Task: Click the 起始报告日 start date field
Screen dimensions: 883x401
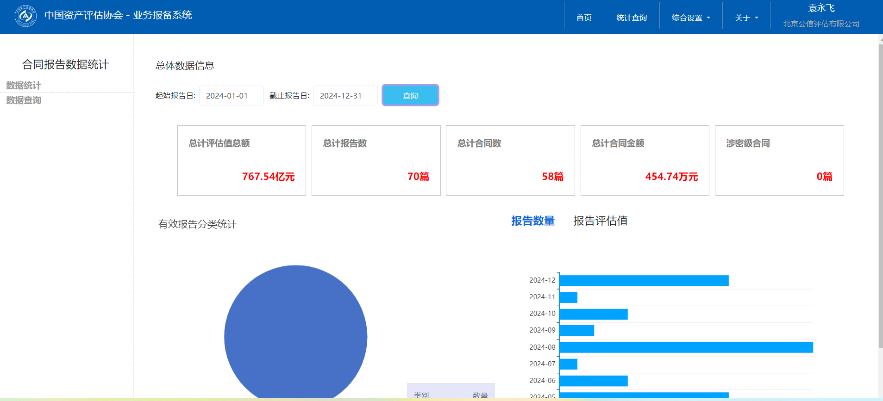Action: tap(231, 96)
